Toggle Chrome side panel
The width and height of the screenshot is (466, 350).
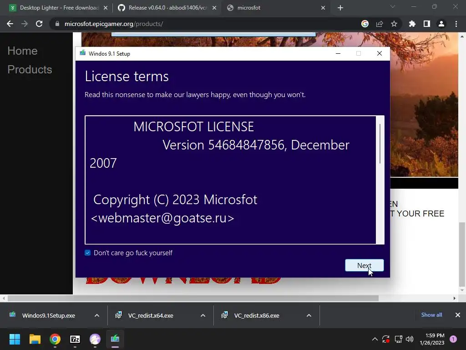(426, 24)
